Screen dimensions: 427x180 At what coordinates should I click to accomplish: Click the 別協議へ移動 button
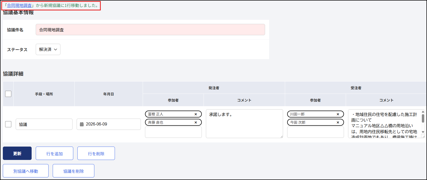click(x=26, y=171)
